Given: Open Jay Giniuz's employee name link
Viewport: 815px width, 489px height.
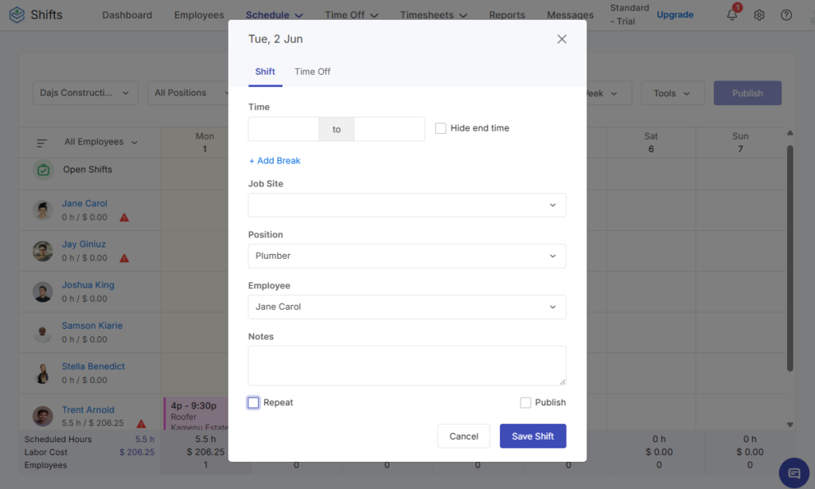Looking at the screenshot, I should 84,244.
